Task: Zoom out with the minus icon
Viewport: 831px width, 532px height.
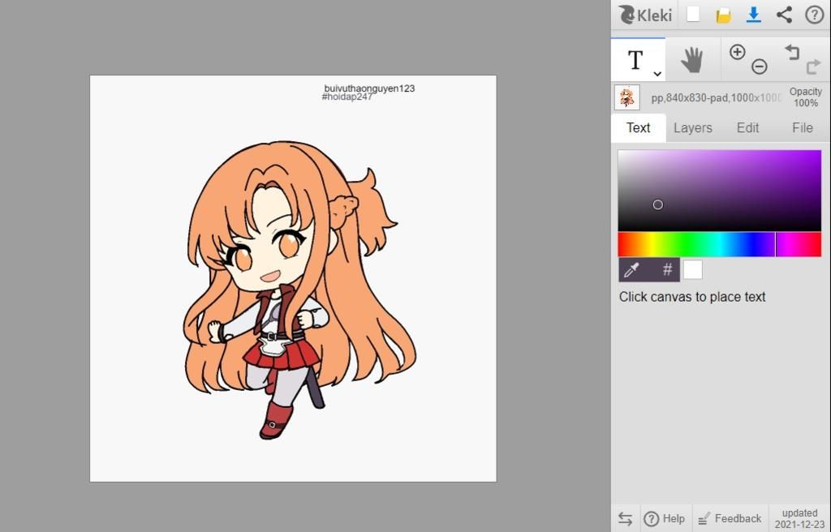Action: (759, 66)
